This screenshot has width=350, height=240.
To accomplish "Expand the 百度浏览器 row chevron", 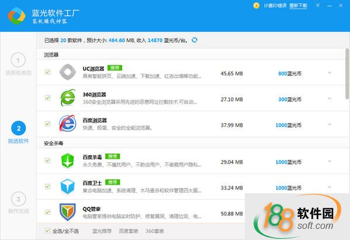I will [330, 124].
